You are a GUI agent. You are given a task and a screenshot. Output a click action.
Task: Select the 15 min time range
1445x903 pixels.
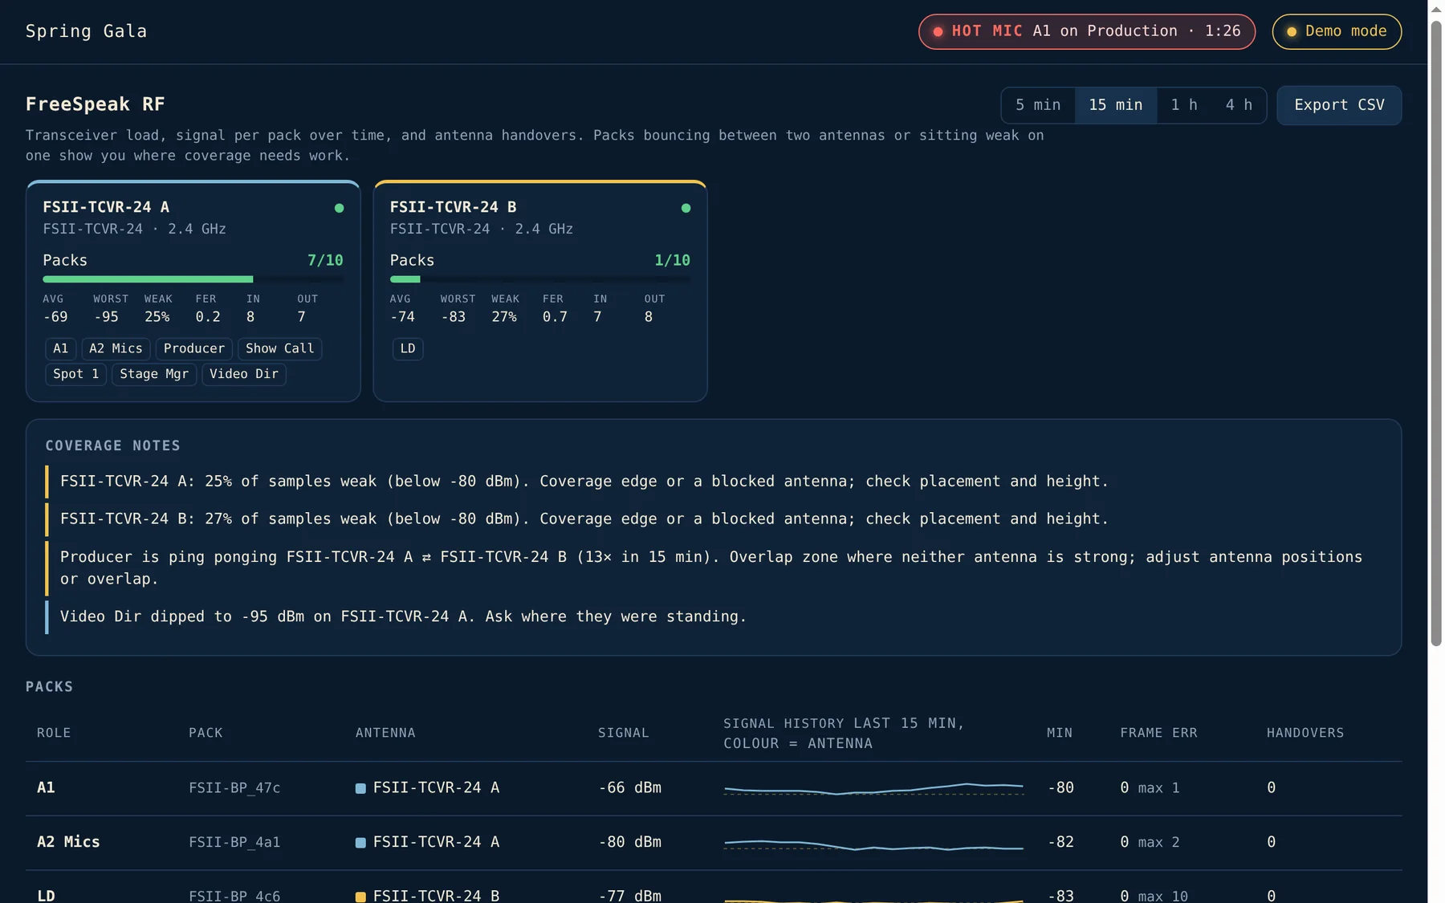click(x=1115, y=105)
